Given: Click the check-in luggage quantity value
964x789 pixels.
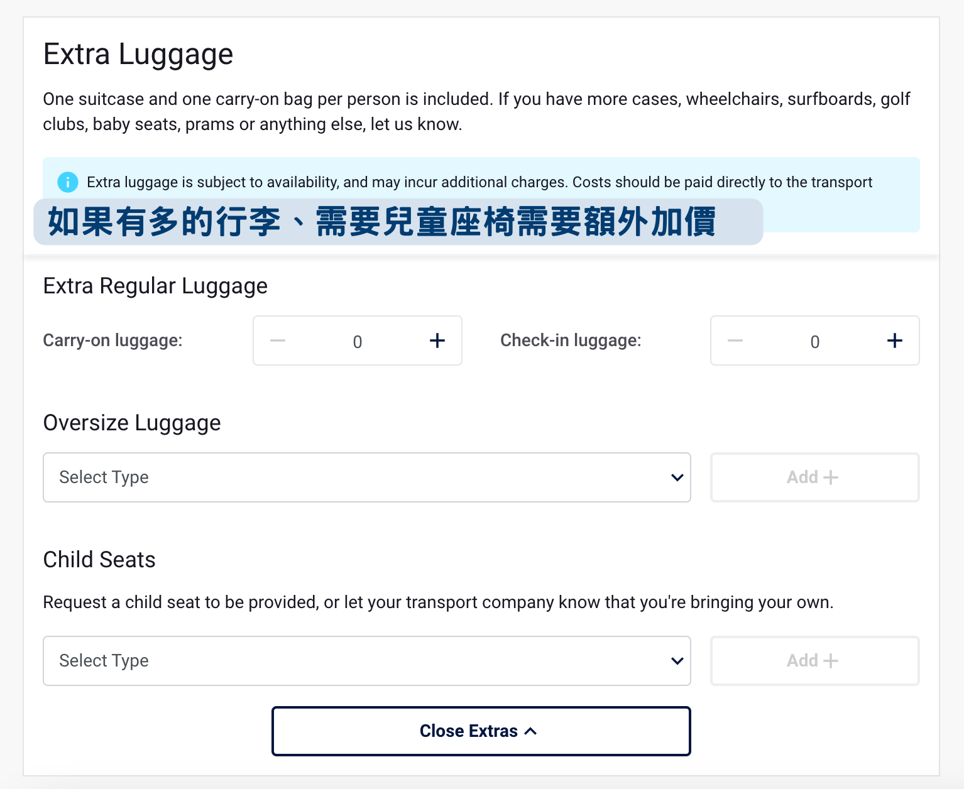Looking at the screenshot, I should point(815,342).
